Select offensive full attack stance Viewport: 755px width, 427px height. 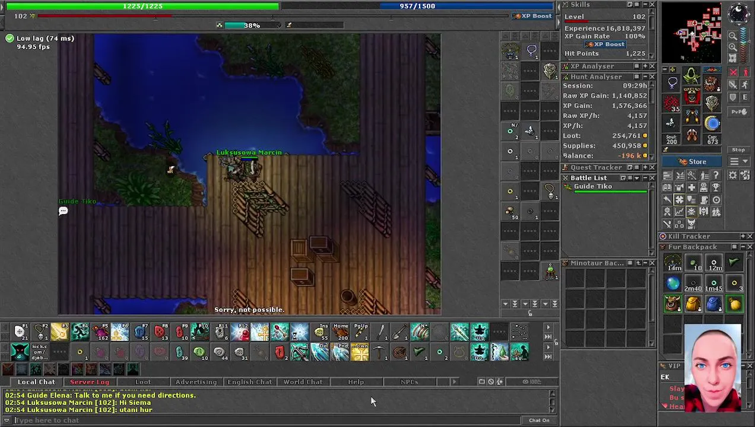[x=734, y=72]
